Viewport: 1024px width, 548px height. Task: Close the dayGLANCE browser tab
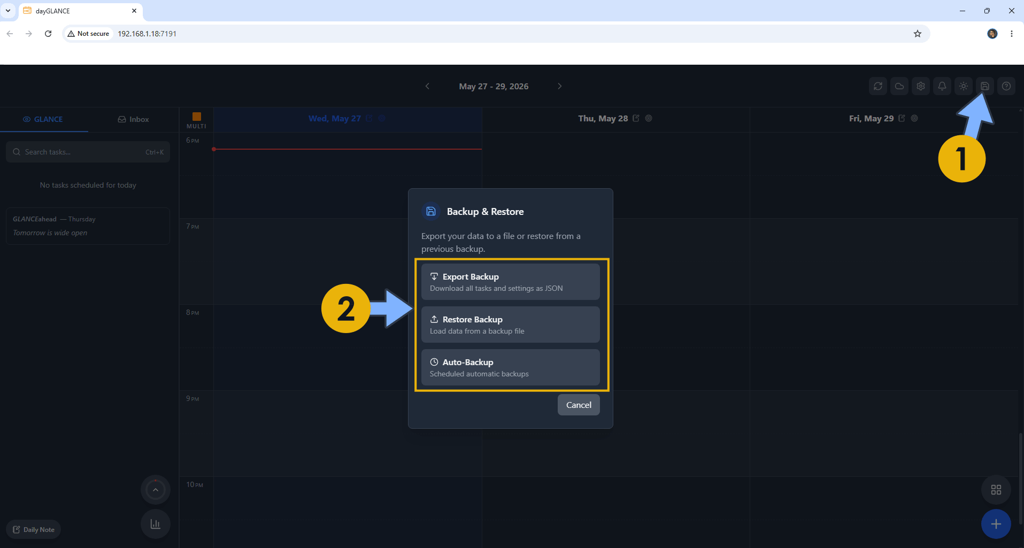click(x=134, y=11)
